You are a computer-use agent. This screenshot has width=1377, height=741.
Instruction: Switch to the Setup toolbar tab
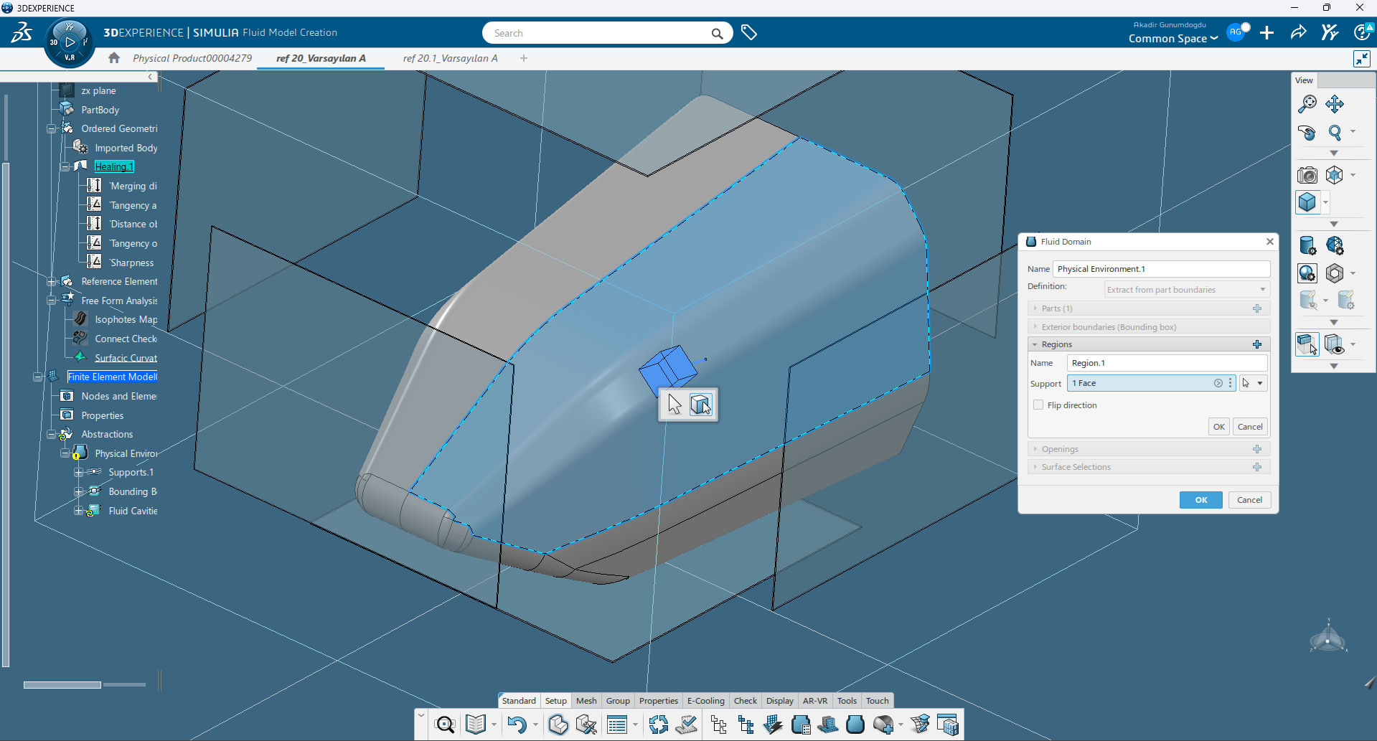[x=556, y=701]
